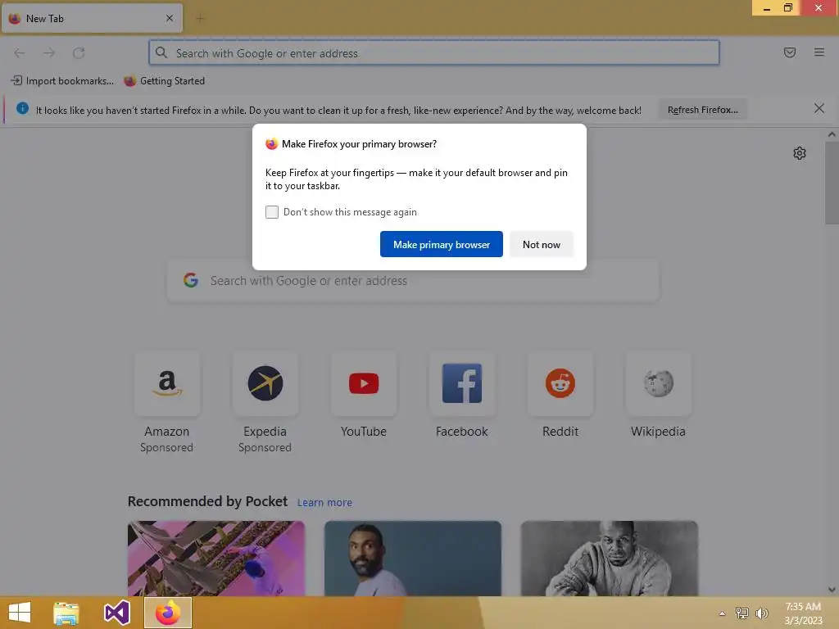Click the network icon in system tray
This screenshot has width=839, height=629.
coord(742,613)
